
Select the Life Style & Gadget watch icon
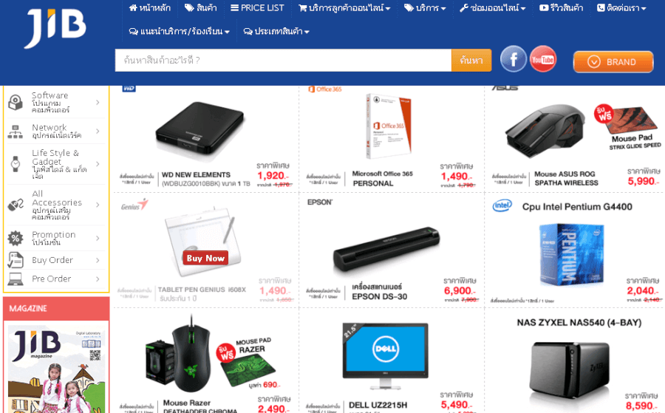pyautogui.click(x=16, y=164)
